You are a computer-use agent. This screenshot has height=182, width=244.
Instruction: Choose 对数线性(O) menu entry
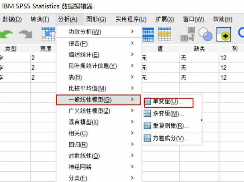point(99,156)
